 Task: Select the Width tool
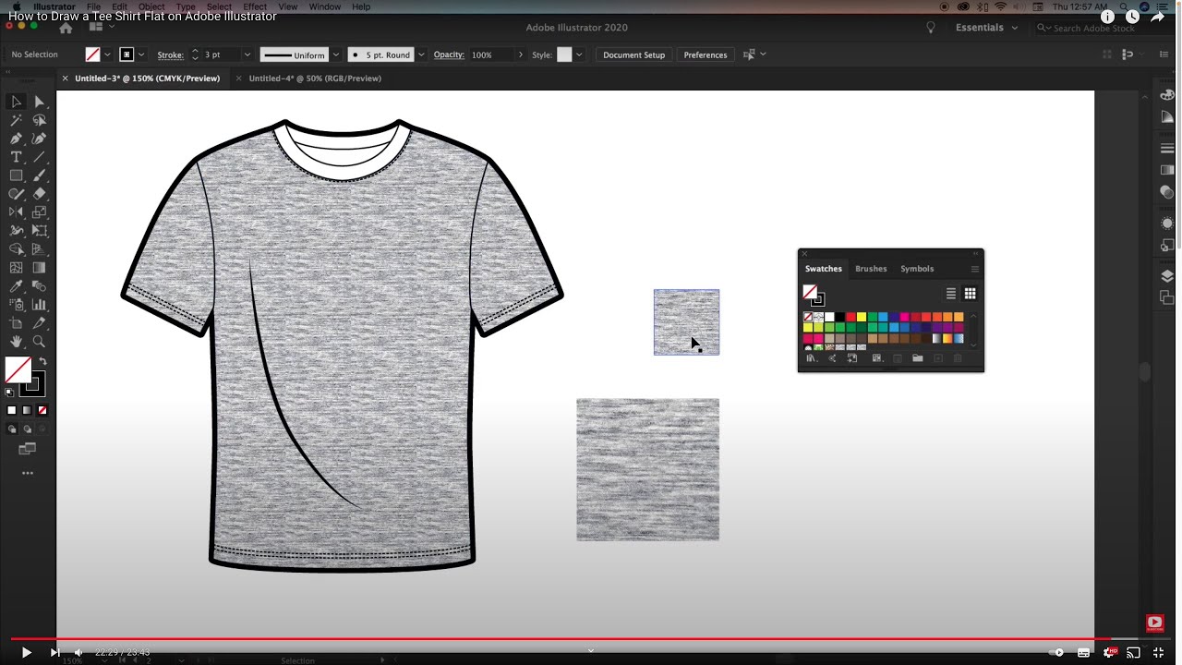coord(16,231)
